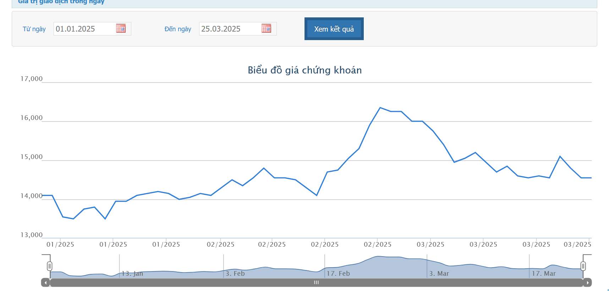Open the Từ ngày calendar picker icon

click(x=121, y=28)
